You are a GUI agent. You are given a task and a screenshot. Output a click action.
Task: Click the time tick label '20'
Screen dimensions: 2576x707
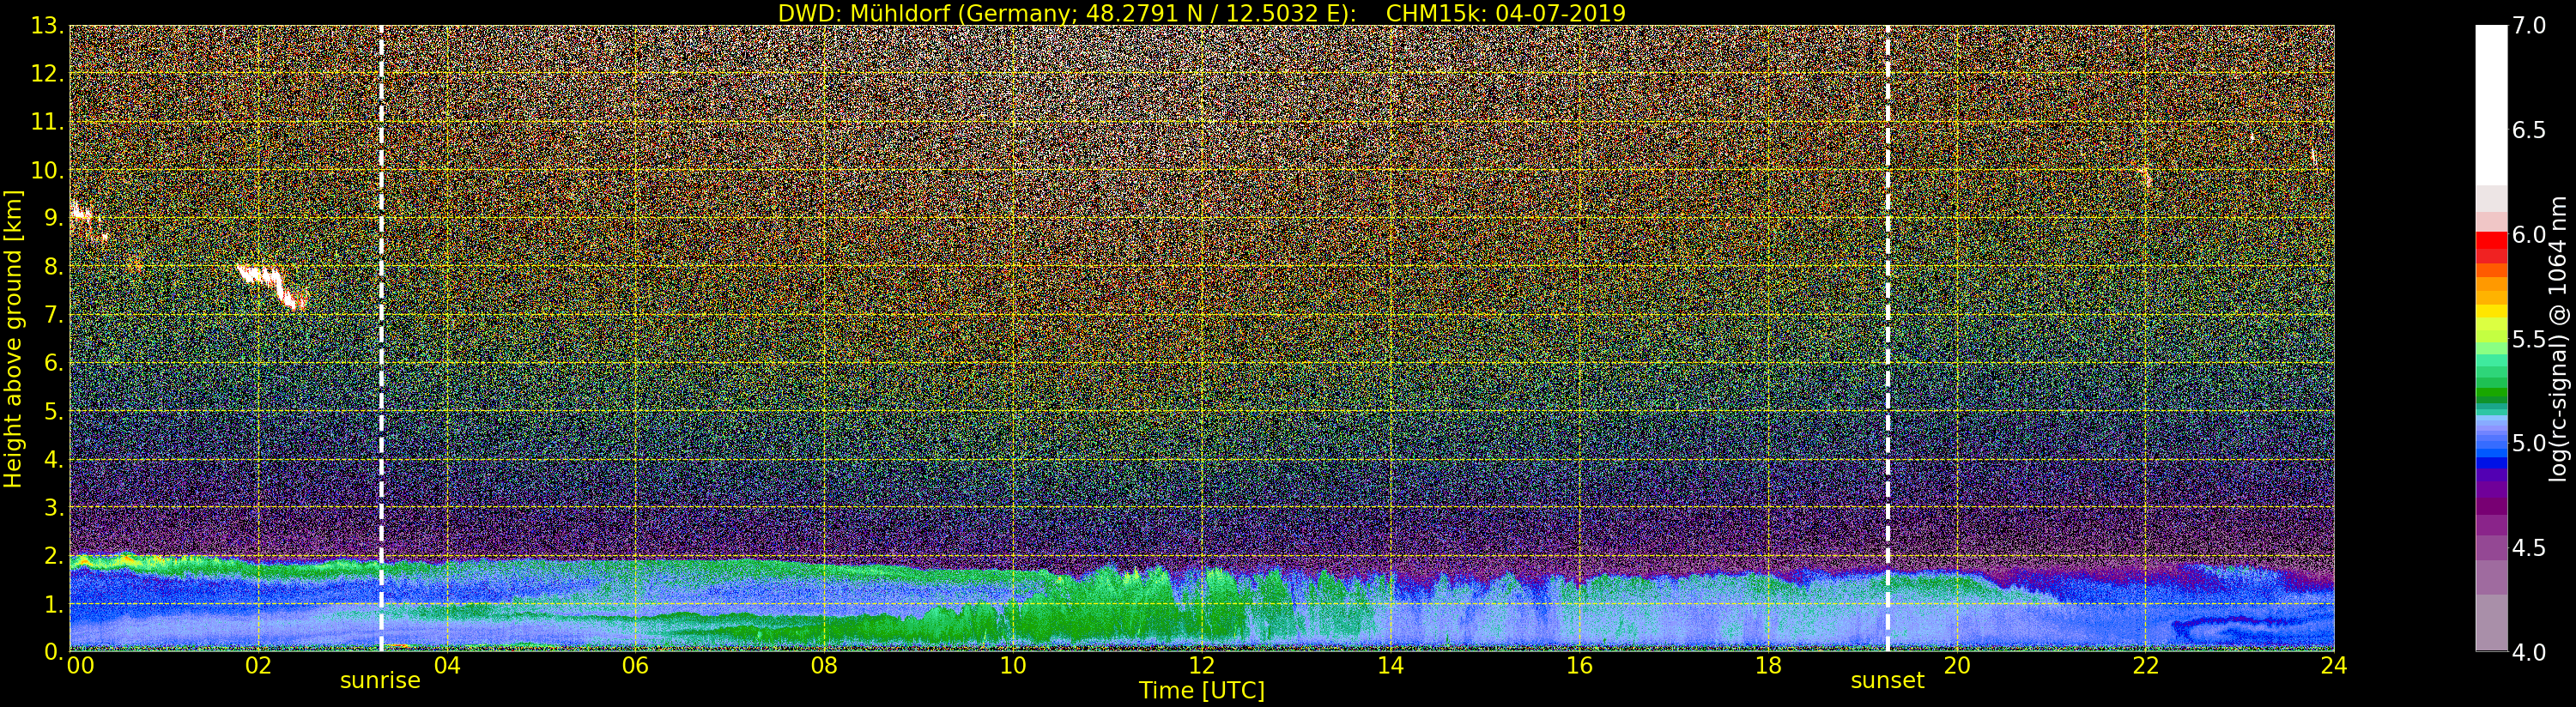click(x=1957, y=666)
